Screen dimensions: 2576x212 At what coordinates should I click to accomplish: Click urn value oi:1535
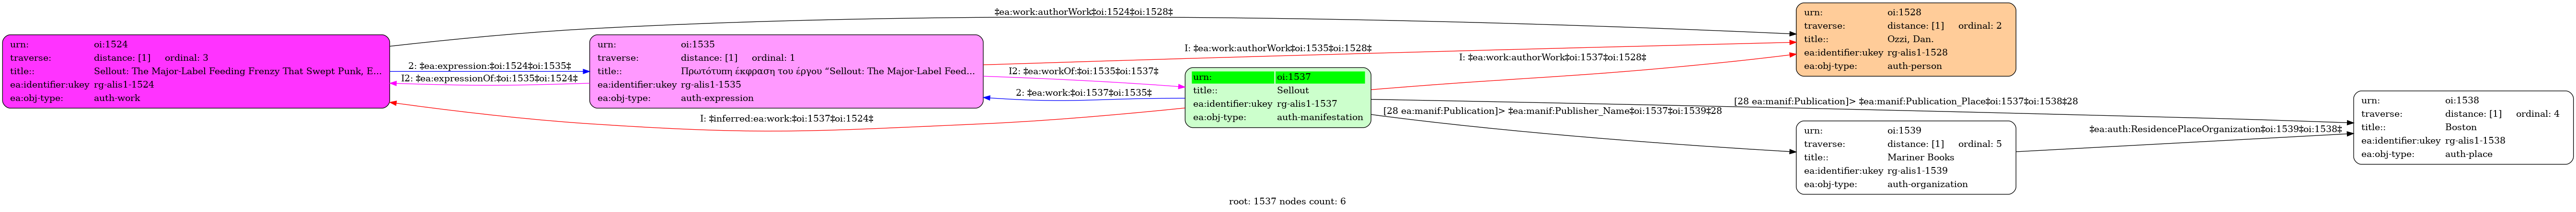click(x=697, y=44)
